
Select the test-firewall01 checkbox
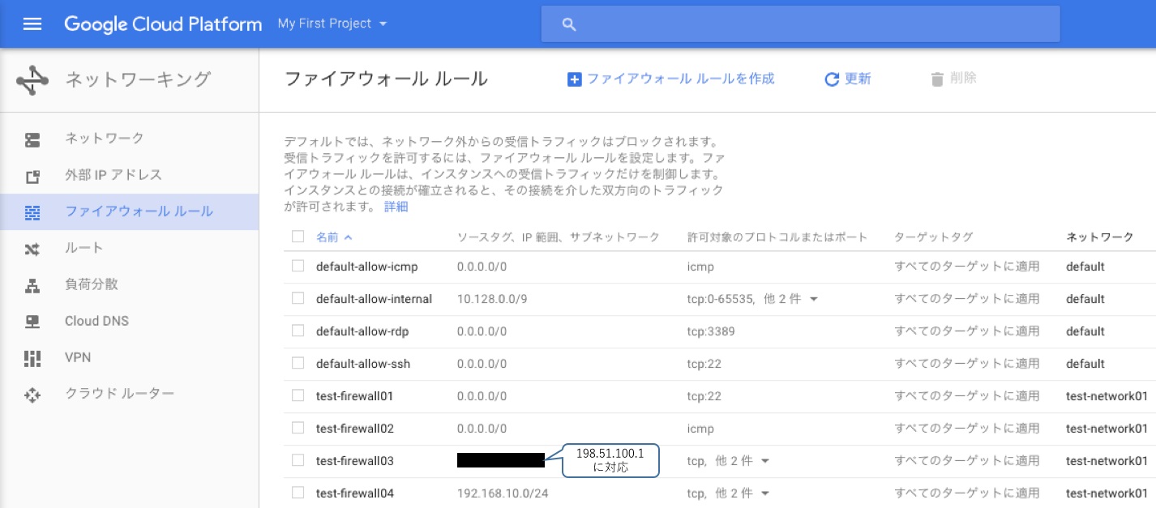298,395
